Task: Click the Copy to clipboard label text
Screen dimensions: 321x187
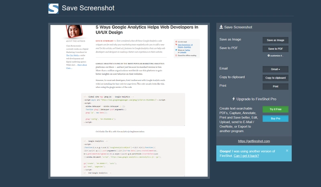Action: coord(232,77)
